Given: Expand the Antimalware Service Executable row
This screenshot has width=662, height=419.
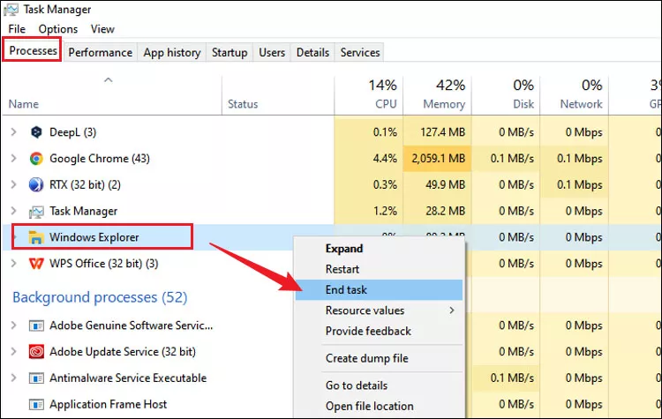Looking at the screenshot, I should [x=13, y=378].
